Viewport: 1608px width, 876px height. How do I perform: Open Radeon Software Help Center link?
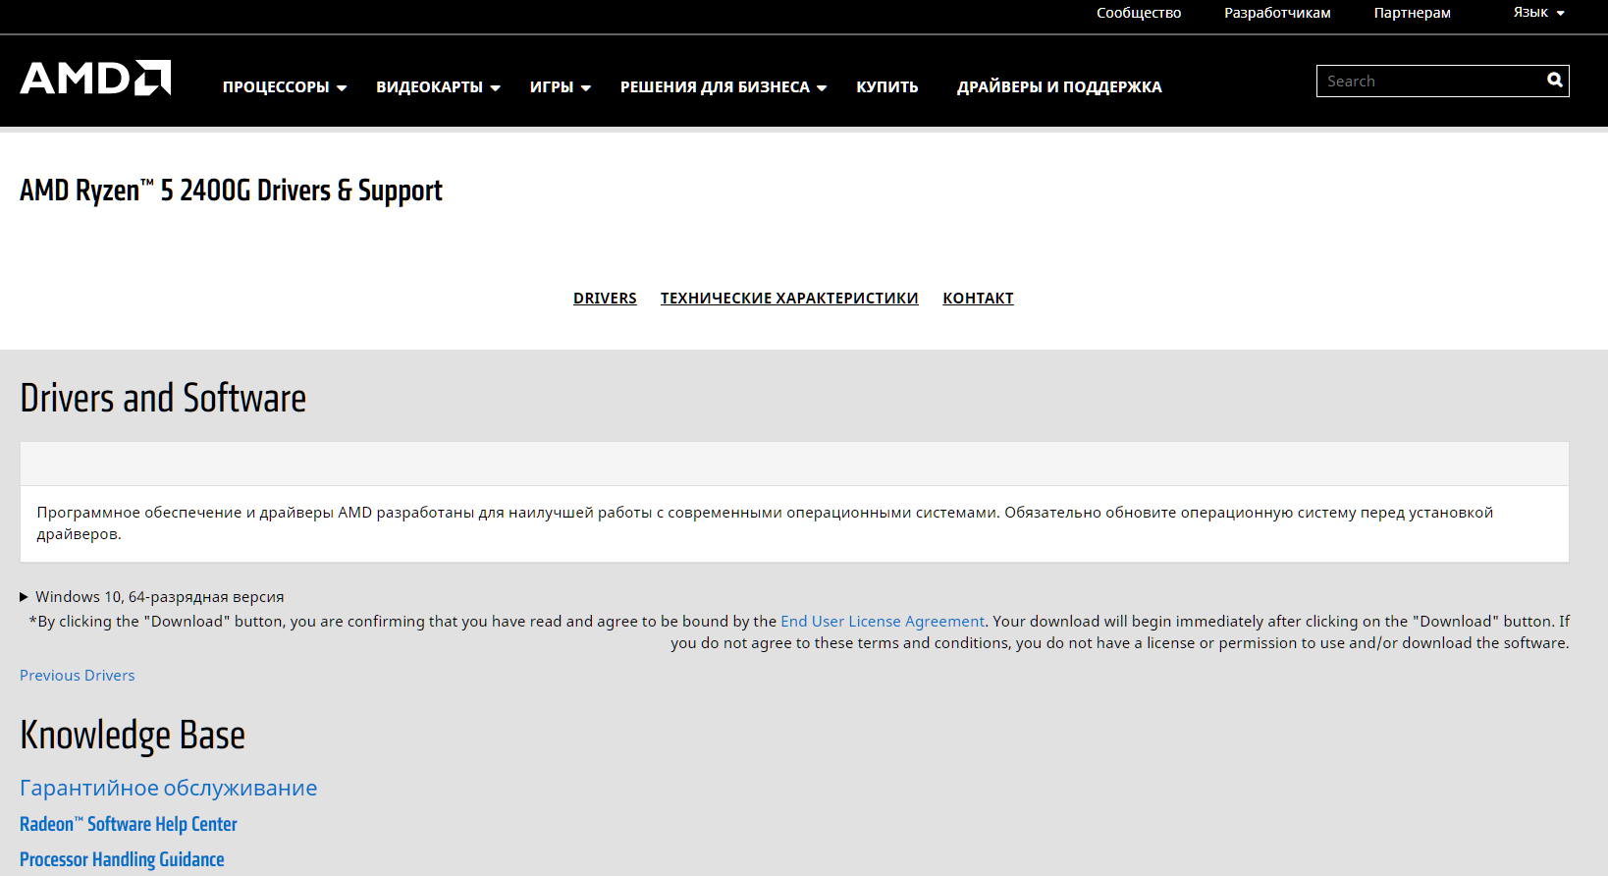(x=129, y=824)
